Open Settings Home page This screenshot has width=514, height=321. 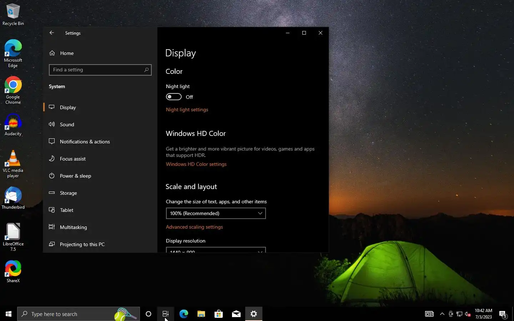tap(100, 53)
